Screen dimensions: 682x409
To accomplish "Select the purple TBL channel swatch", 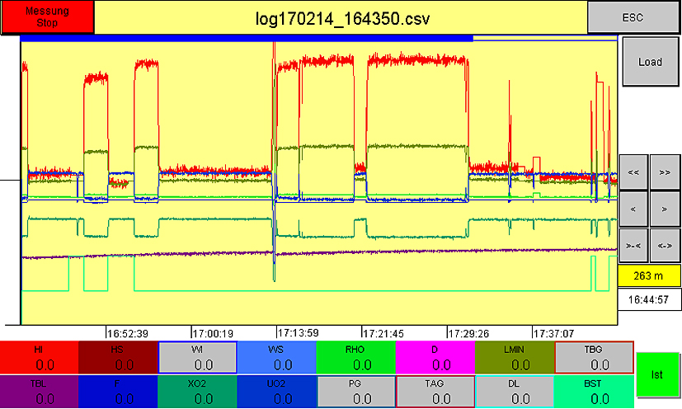I will (40, 392).
